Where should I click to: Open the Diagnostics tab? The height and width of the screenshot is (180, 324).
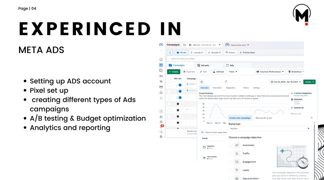pyautogui.click(x=231, y=88)
